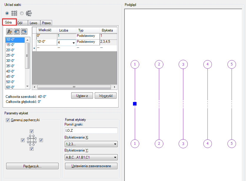Click the bottom bubble labeled 3 in preview
The height and width of the screenshot is (181, 246).
(183, 144)
